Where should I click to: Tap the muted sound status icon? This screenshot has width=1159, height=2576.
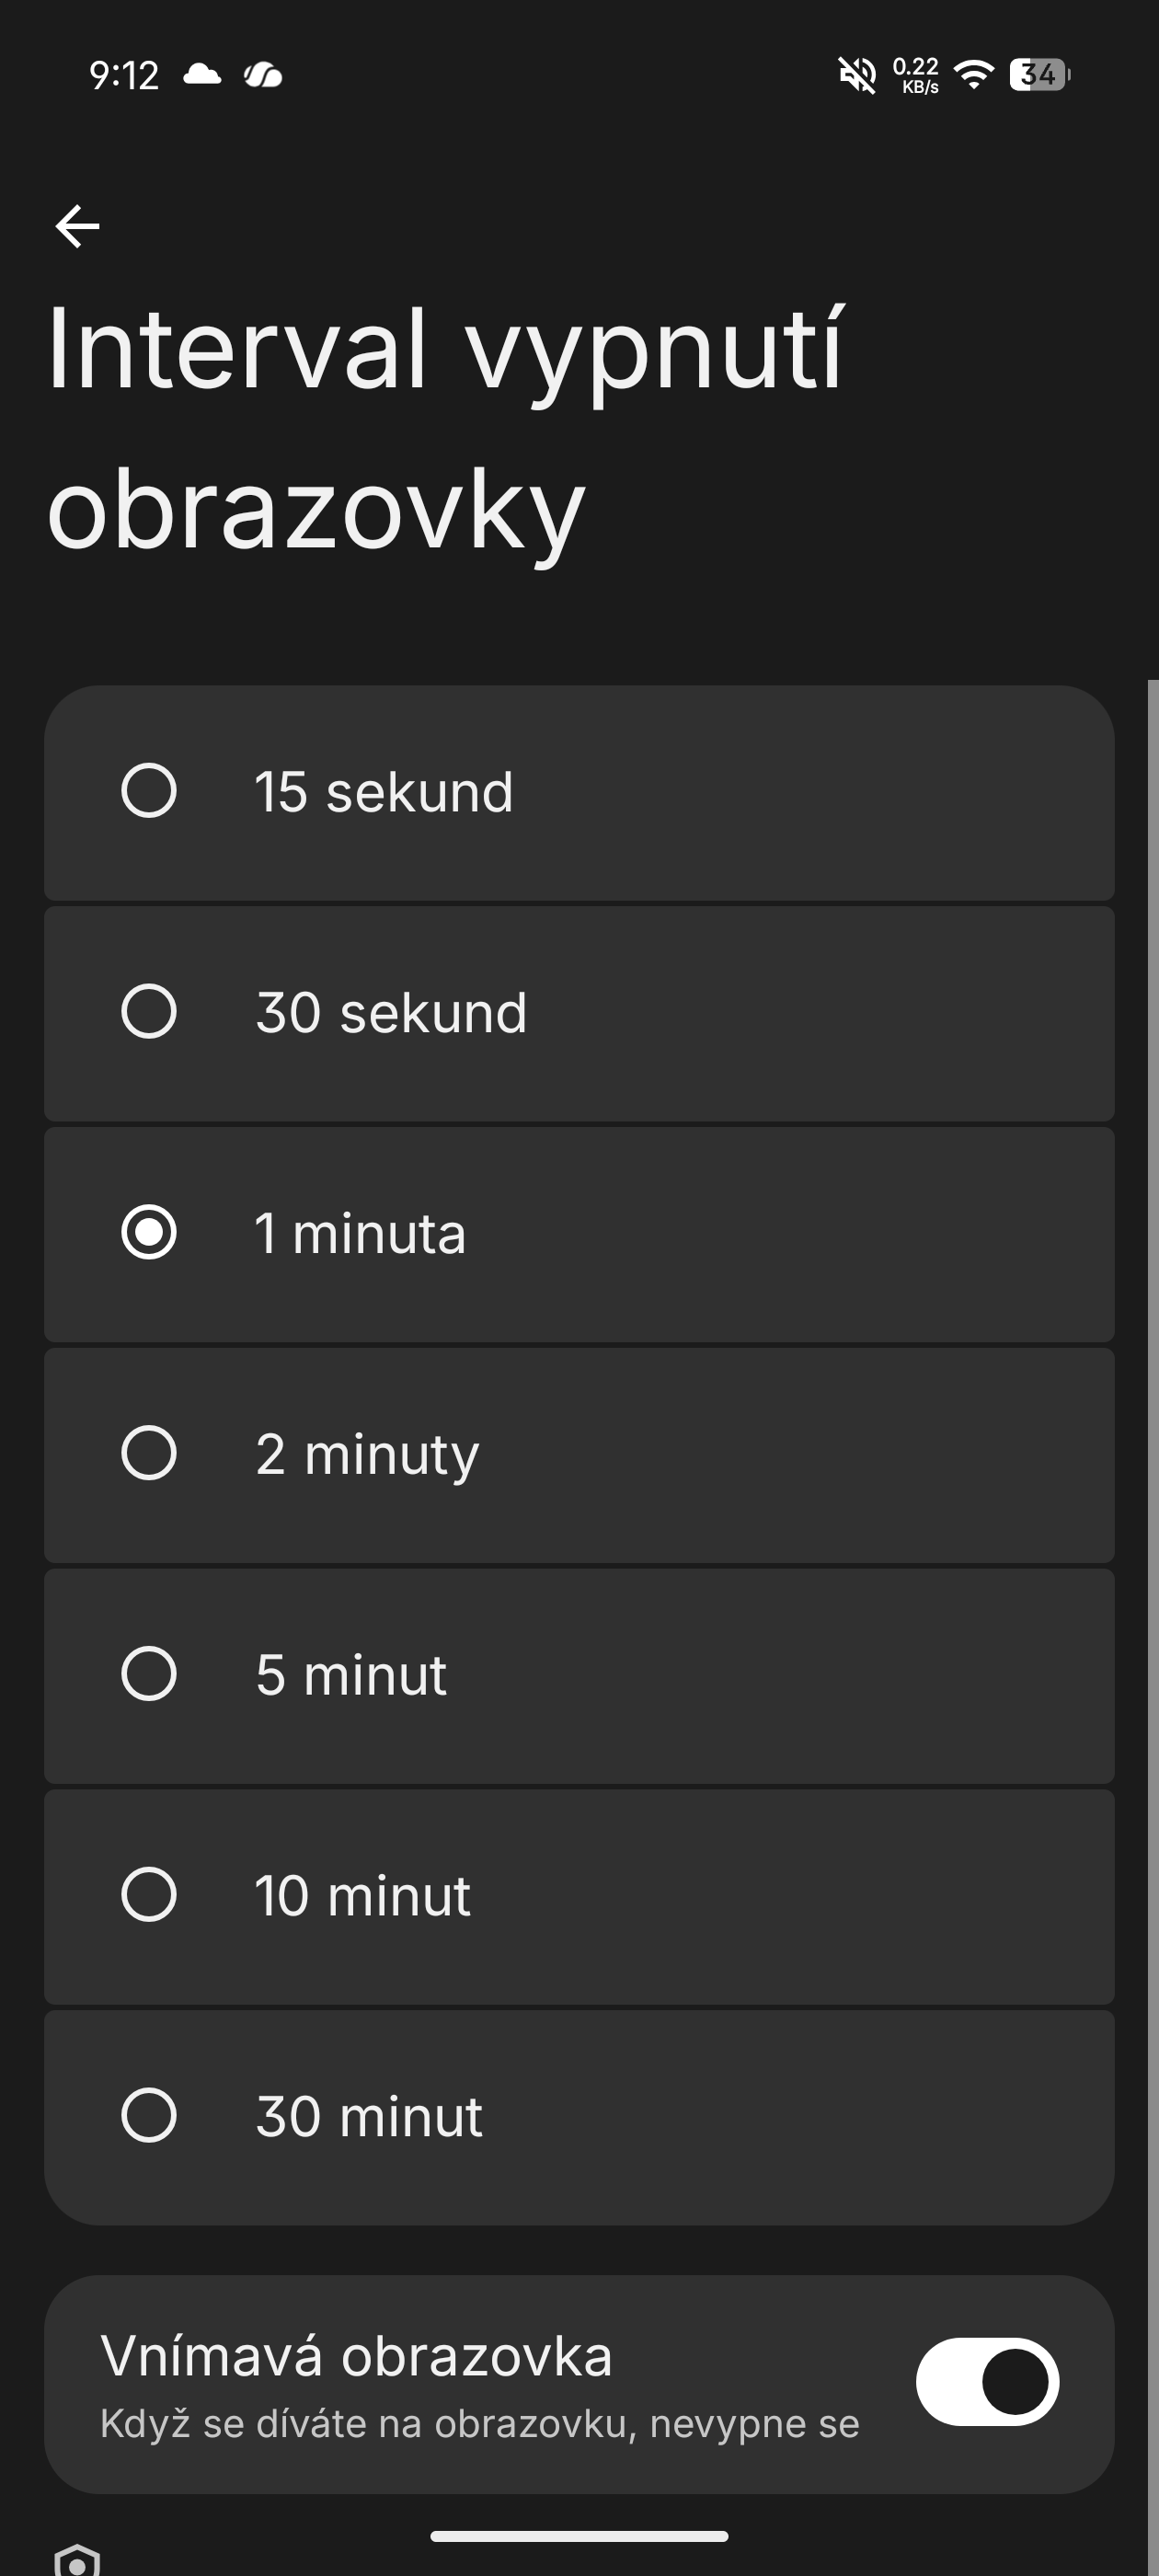point(856,75)
